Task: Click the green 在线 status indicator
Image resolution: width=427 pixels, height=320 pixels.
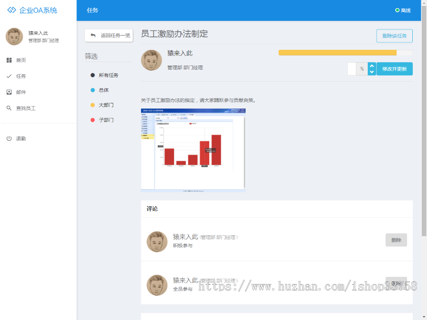Action: [x=397, y=10]
